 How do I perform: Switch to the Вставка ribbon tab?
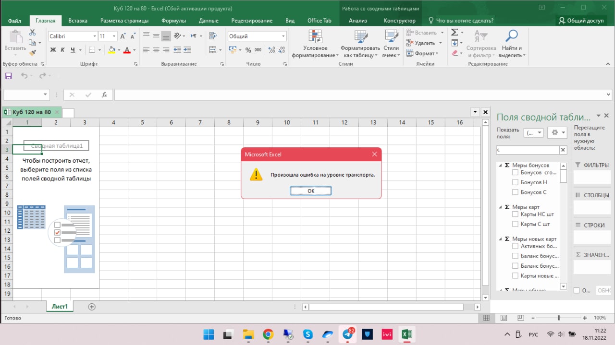[x=78, y=21]
